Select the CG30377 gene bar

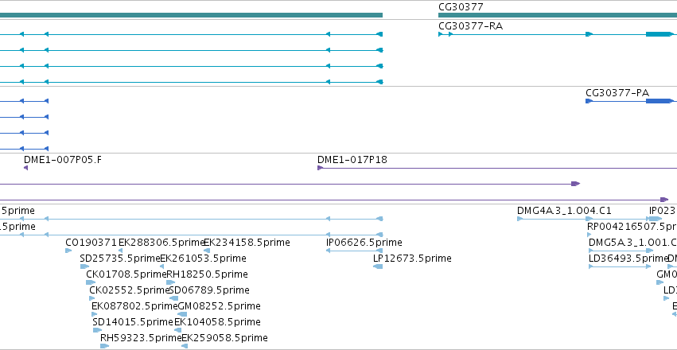558,15
